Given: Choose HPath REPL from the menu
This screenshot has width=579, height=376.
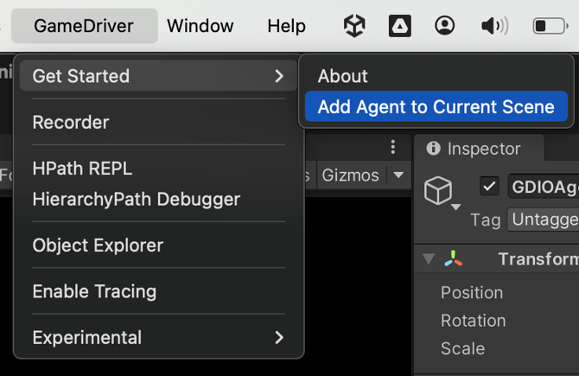Looking at the screenshot, I should 82,169.
